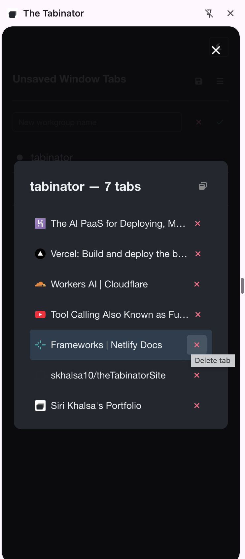Click the copy tabs icon beside tabinator title

(203, 186)
